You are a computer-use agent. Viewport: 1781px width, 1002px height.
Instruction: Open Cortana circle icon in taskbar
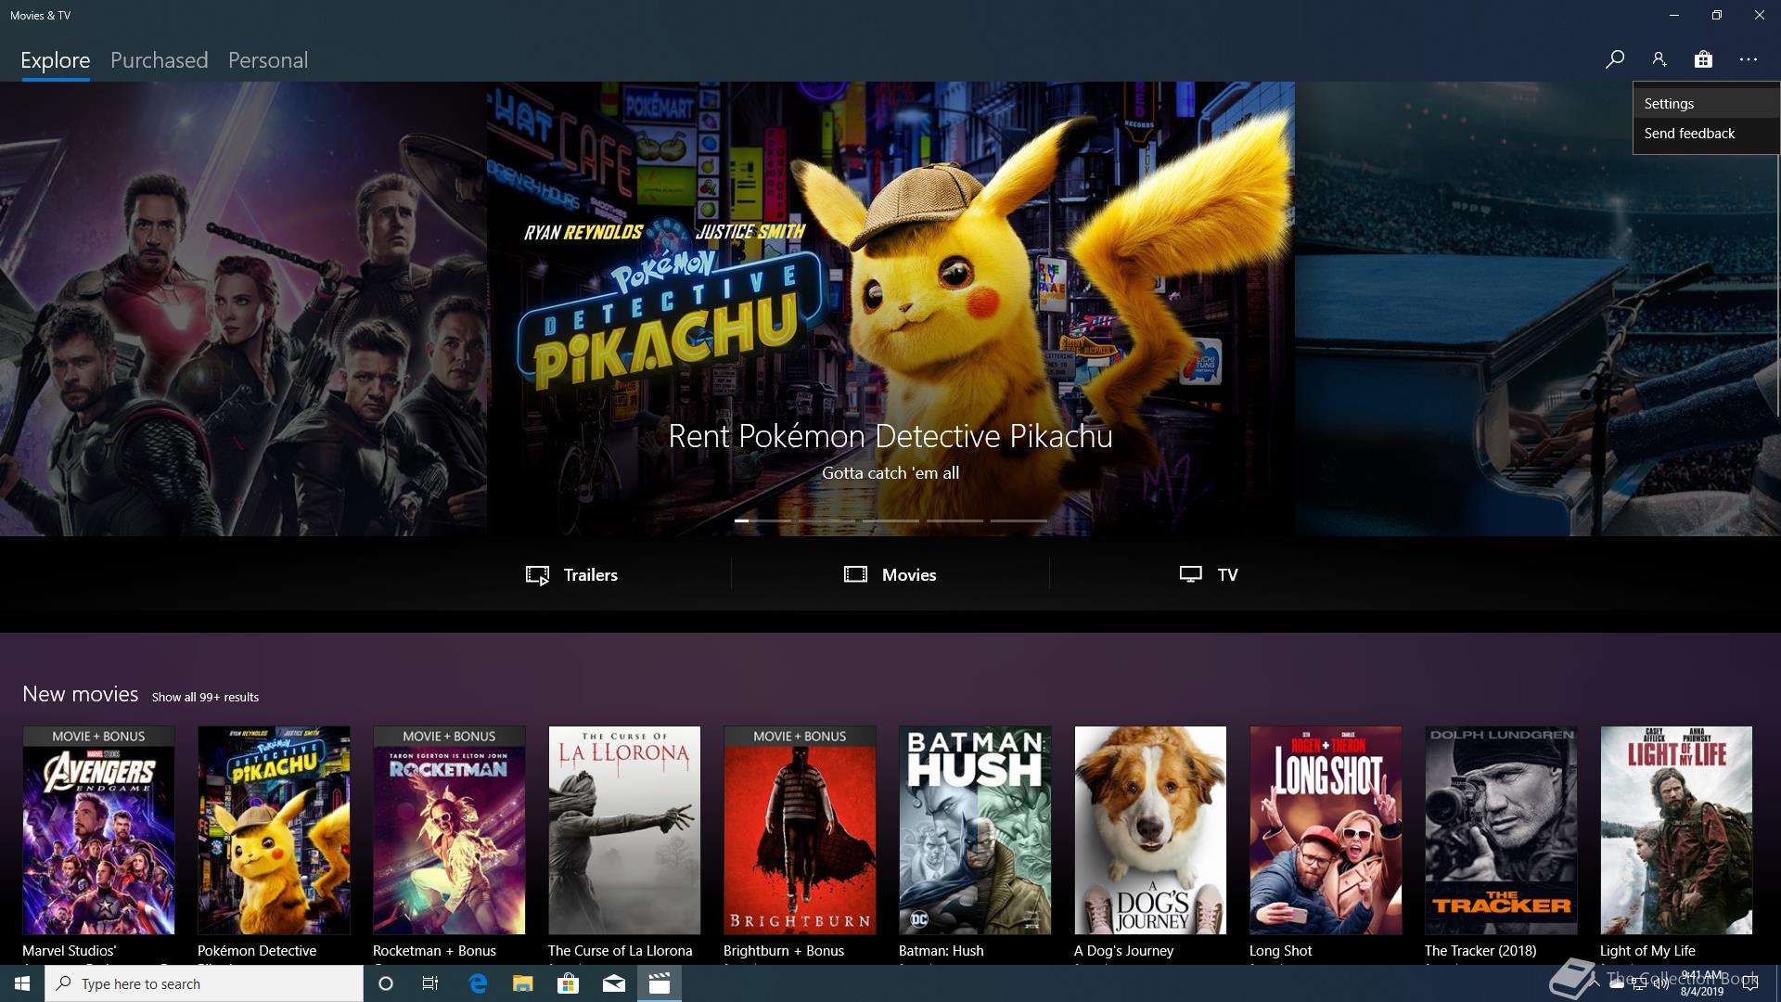click(x=386, y=983)
